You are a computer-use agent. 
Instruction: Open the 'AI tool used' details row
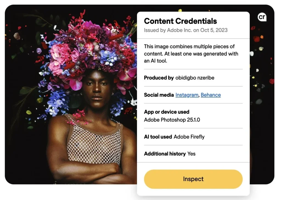174,137
